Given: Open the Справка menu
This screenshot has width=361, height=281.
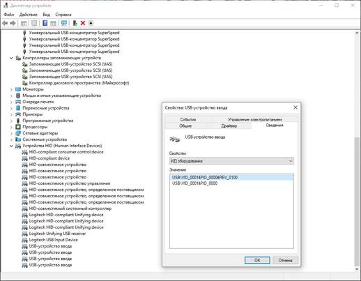Looking at the screenshot, I should (x=63, y=15).
